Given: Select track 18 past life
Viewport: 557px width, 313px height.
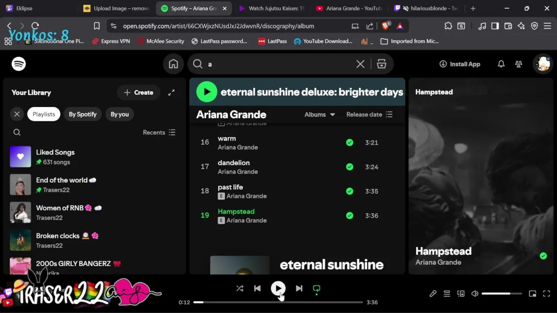Looking at the screenshot, I should pos(297,191).
